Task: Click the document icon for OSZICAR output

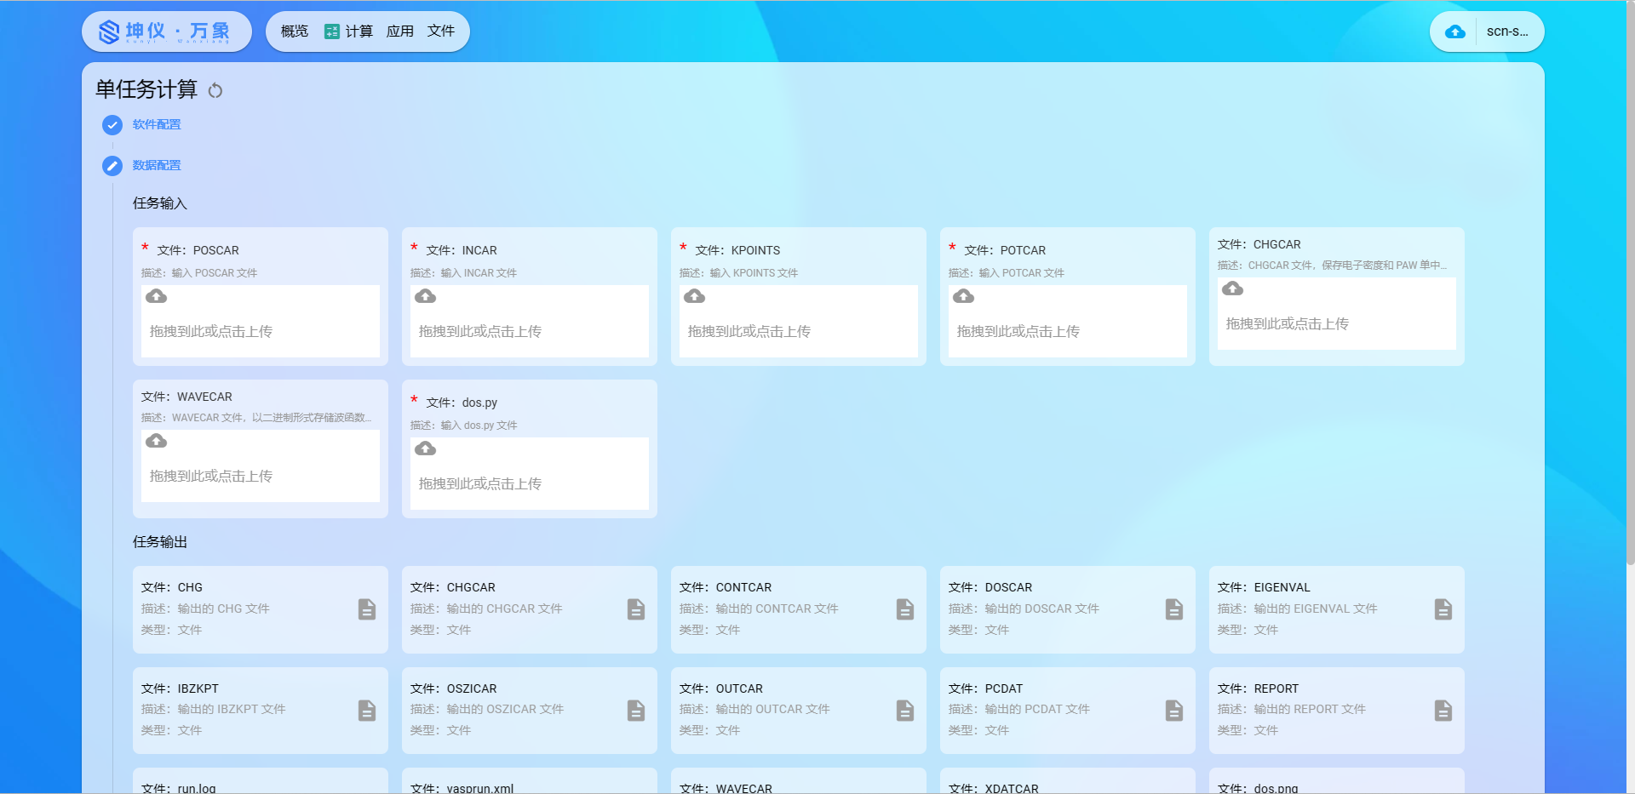Action: tap(635, 711)
